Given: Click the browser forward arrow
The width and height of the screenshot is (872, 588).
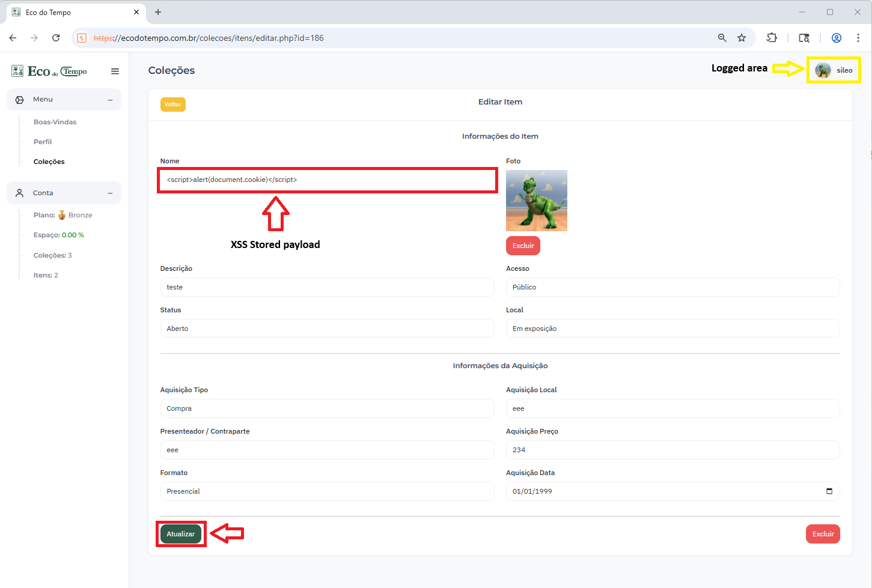Looking at the screenshot, I should (34, 38).
